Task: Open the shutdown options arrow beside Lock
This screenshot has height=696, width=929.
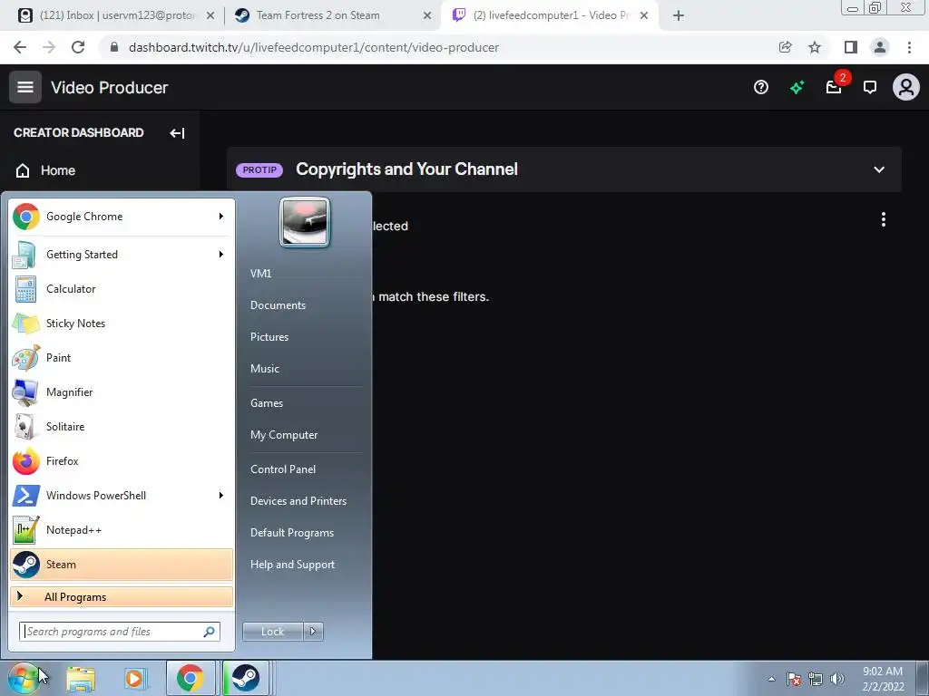Action: click(313, 632)
